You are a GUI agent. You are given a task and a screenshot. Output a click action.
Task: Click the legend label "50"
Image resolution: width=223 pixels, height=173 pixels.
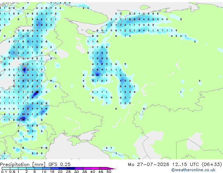pos(109,172)
